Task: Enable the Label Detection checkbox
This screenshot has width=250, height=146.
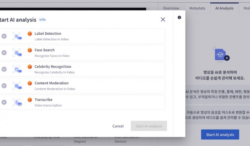Action: pyautogui.click(x=4, y=36)
